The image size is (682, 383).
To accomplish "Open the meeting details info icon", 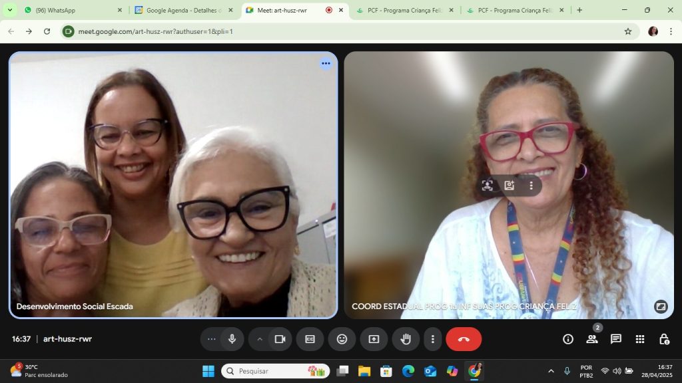I will pyautogui.click(x=567, y=339).
